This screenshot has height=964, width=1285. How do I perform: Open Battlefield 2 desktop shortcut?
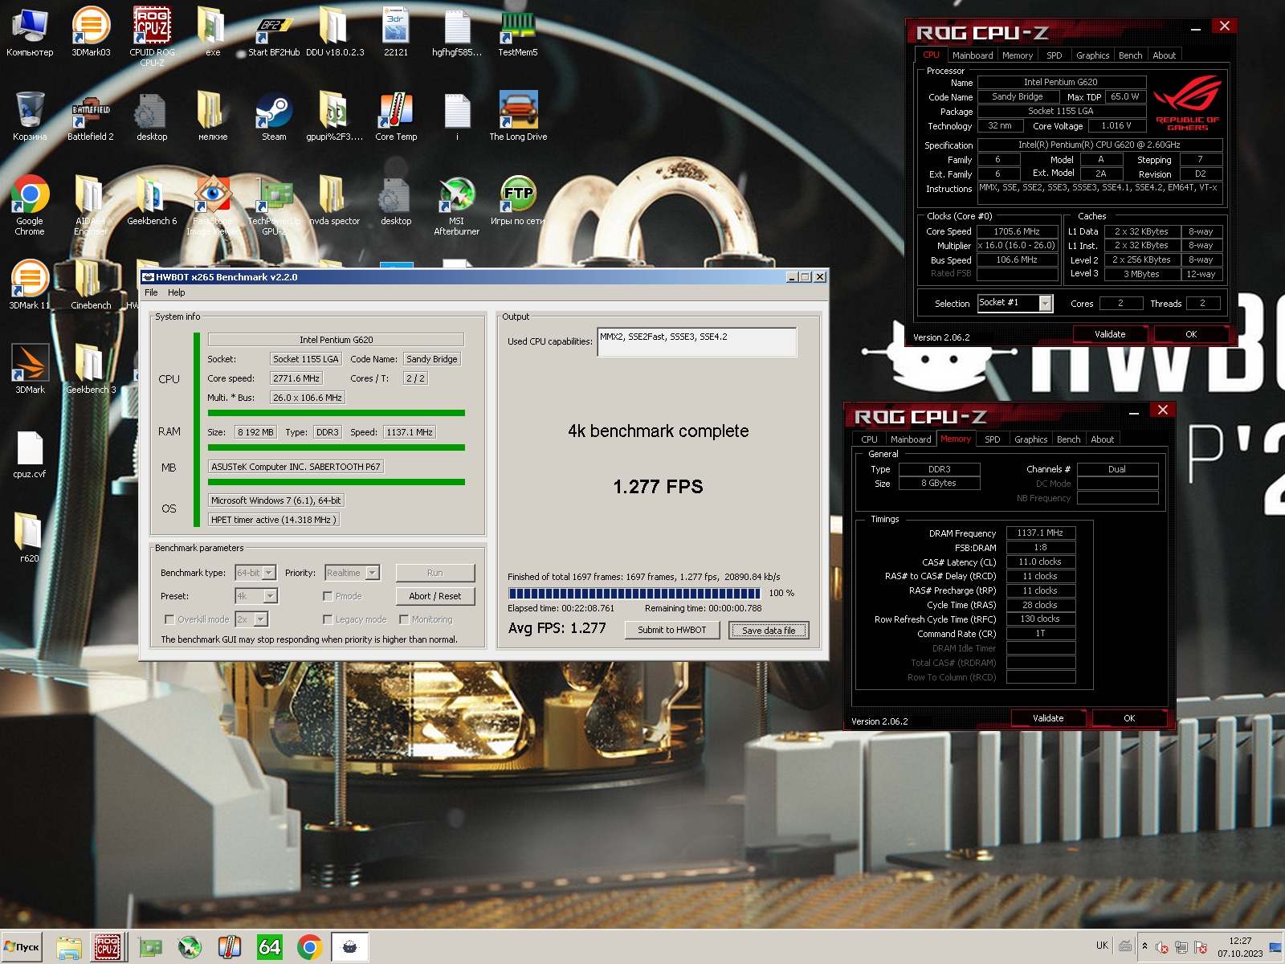[91, 116]
